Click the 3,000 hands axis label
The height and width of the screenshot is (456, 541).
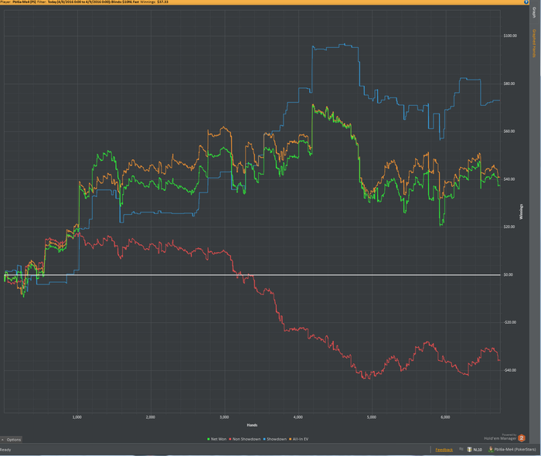point(224,417)
